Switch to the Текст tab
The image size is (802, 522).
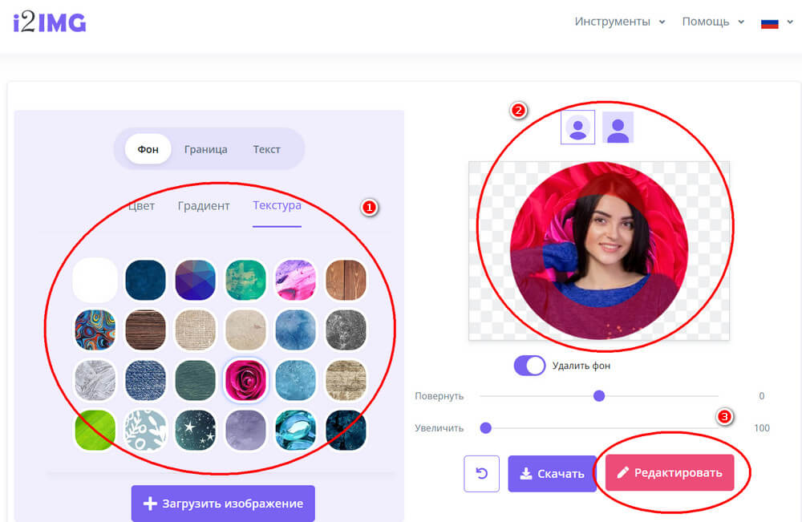266,149
